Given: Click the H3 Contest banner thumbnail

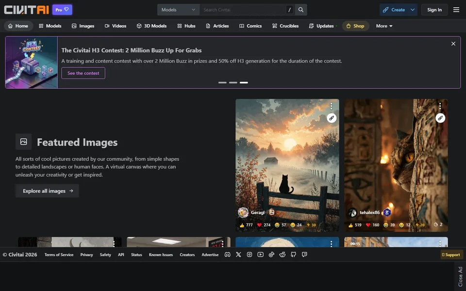Looking at the screenshot, I should tap(32, 63).
